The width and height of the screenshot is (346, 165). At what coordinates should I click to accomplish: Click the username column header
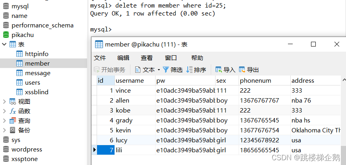pyautogui.click(x=135, y=81)
